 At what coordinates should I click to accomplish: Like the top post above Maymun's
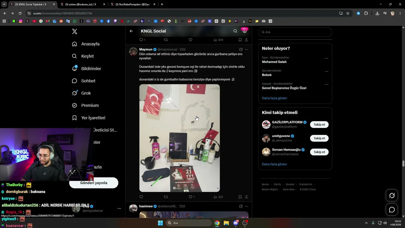(x=190, y=40)
